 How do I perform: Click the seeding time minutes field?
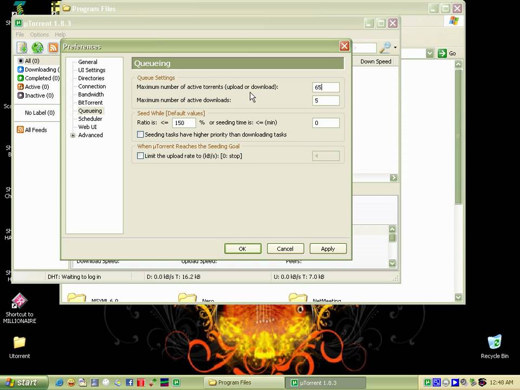(x=326, y=123)
